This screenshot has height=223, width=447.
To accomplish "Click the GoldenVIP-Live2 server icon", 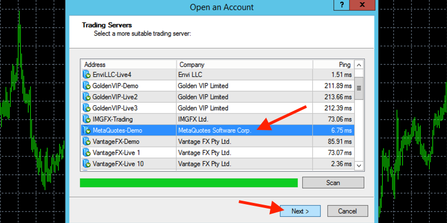I will 87,96.
